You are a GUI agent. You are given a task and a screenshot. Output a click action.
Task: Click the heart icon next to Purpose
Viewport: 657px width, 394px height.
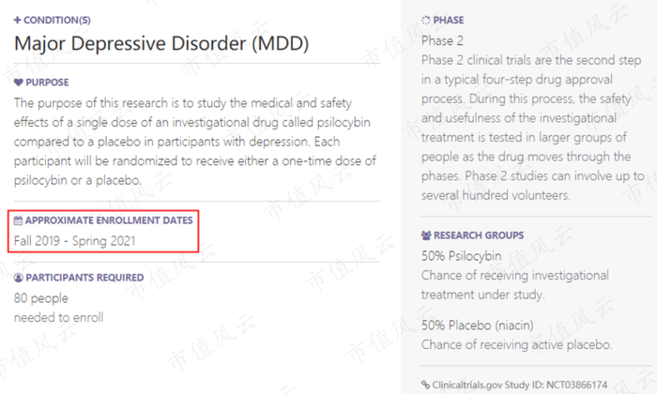pos(19,83)
